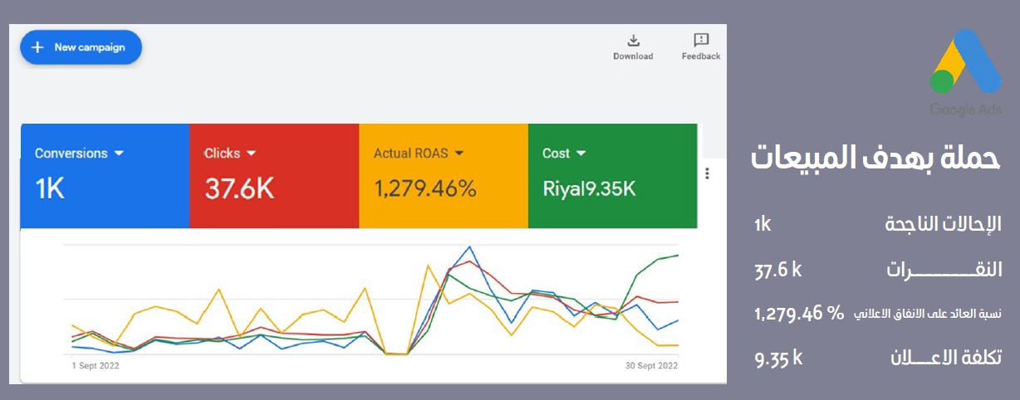Select the 37.6K value in Clicks tile
The width and height of the screenshot is (1020, 400).
coord(239,189)
